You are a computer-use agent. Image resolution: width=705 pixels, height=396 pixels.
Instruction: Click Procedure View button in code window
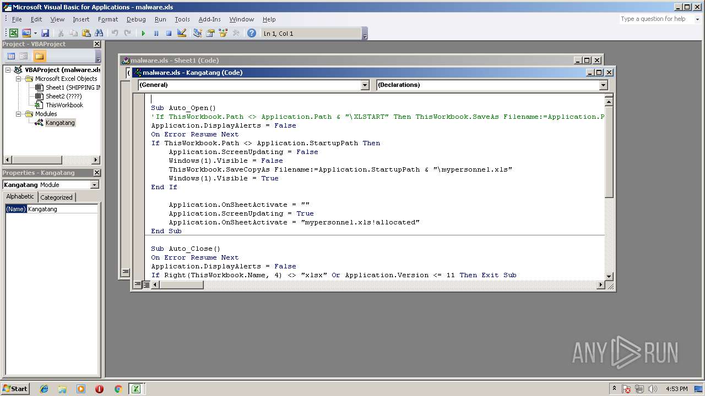(138, 284)
